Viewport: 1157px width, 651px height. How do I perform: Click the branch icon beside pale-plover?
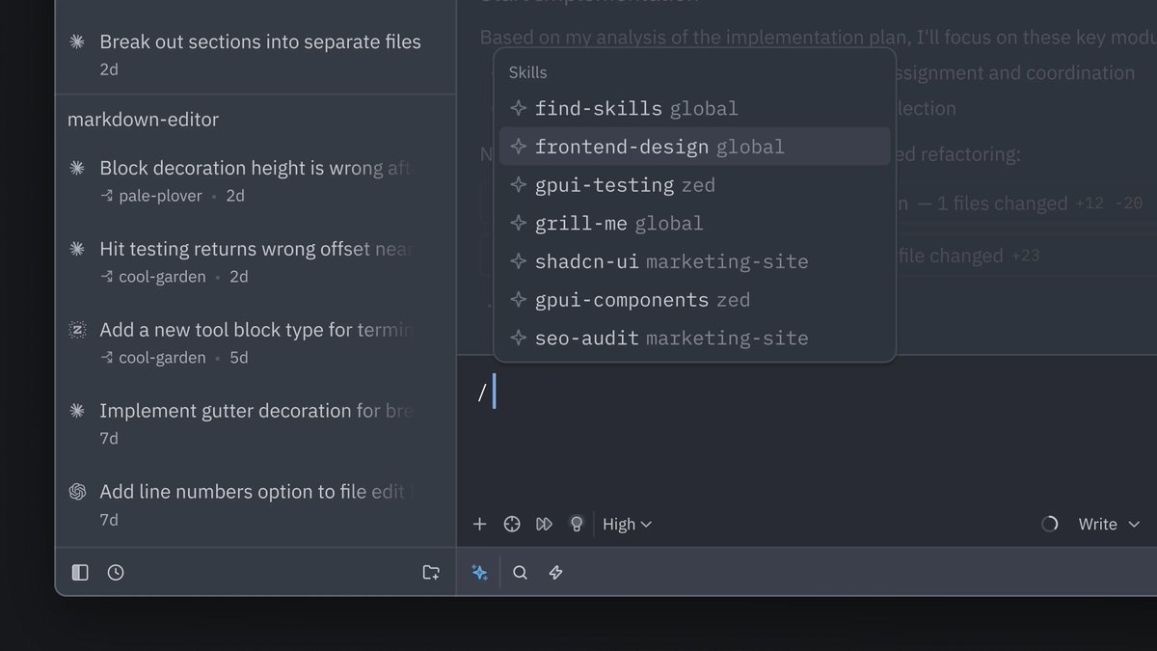pyautogui.click(x=107, y=196)
